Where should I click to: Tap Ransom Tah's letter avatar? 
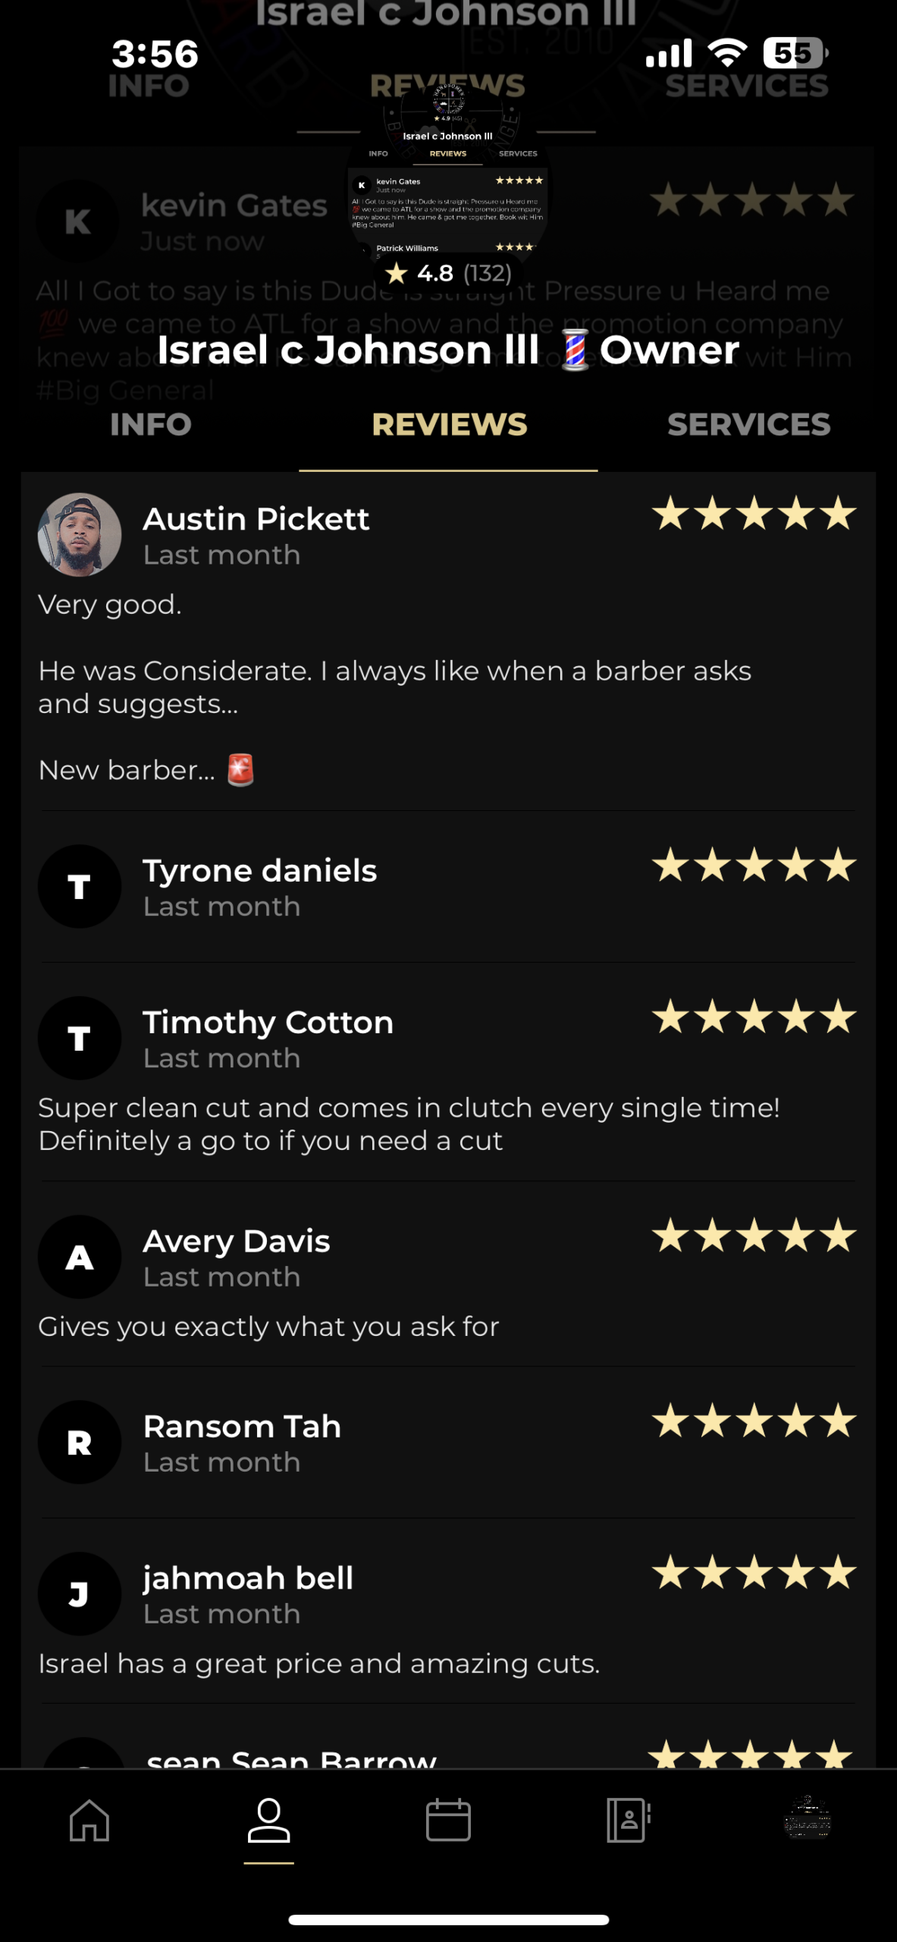click(80, 1442)
